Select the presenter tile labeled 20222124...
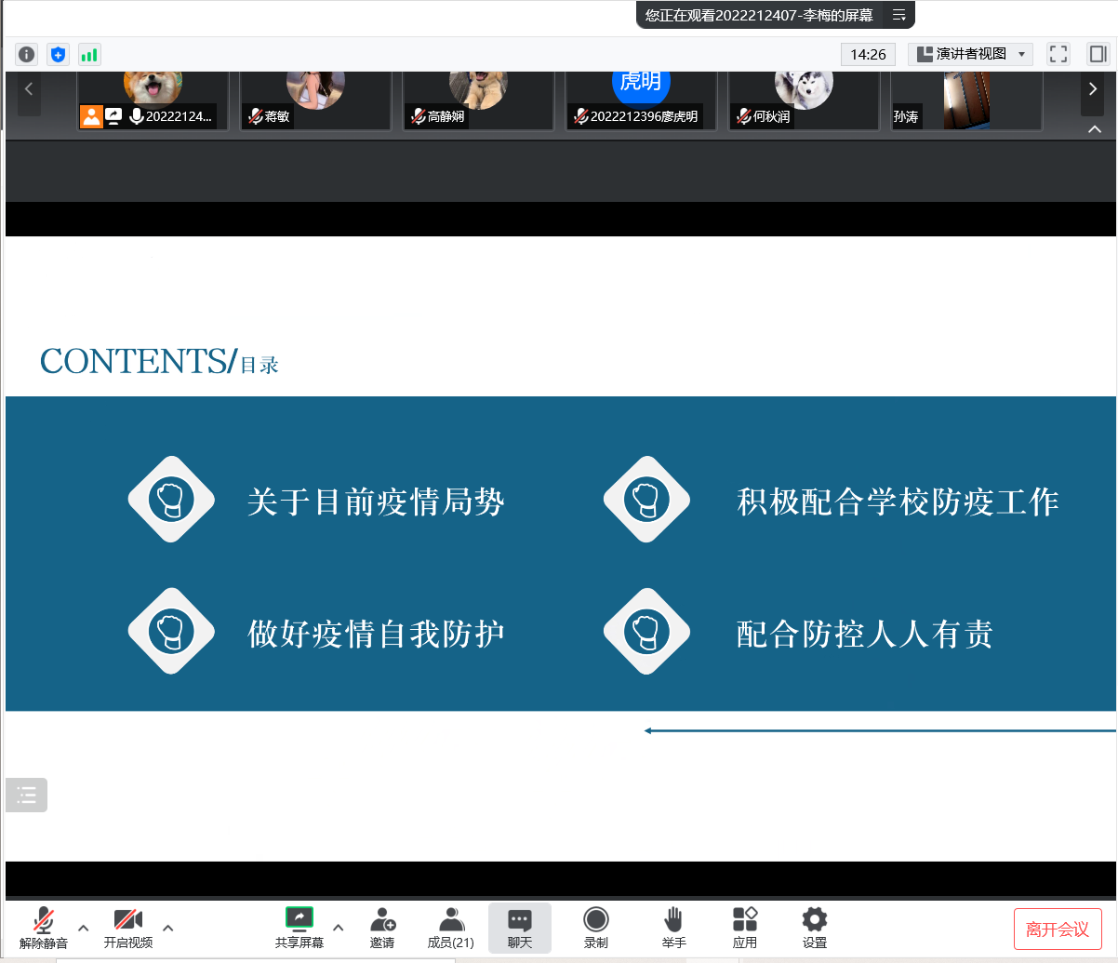Image resolution: width=1118 pixels, height=963 pixels. click(x=153, y=100)
